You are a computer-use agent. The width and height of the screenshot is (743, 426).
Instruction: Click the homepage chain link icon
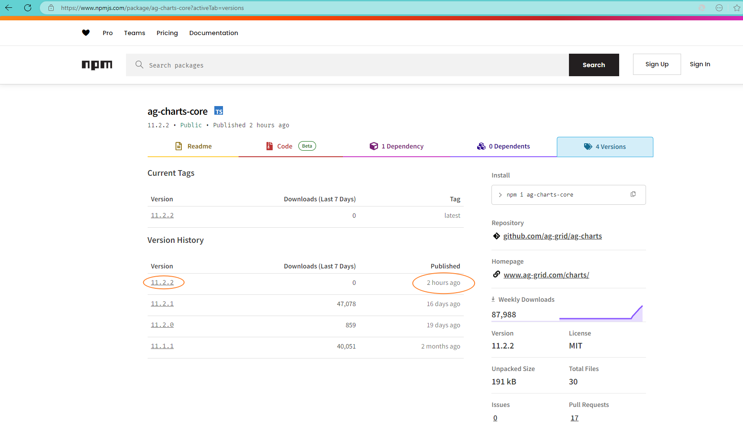coord(497,274)
